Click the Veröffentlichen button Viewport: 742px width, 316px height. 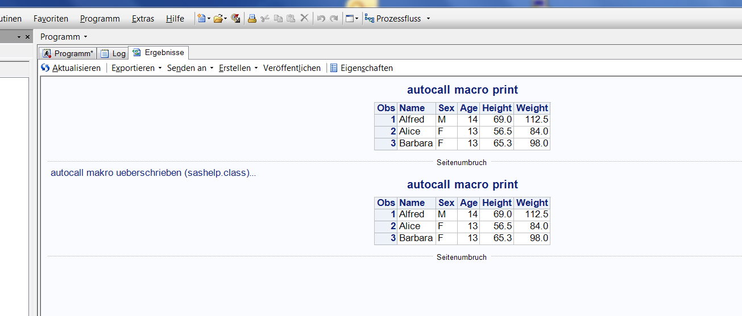click(x=292, y=68)
